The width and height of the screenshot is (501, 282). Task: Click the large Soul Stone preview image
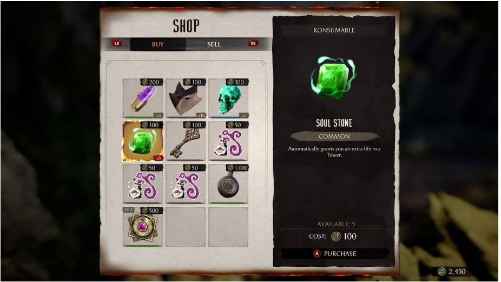[x=334, y=78]
